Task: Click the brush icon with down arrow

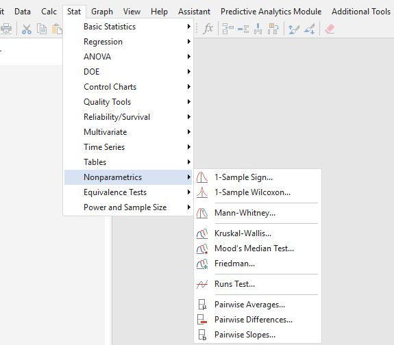Action: click(x=309, y=29)
